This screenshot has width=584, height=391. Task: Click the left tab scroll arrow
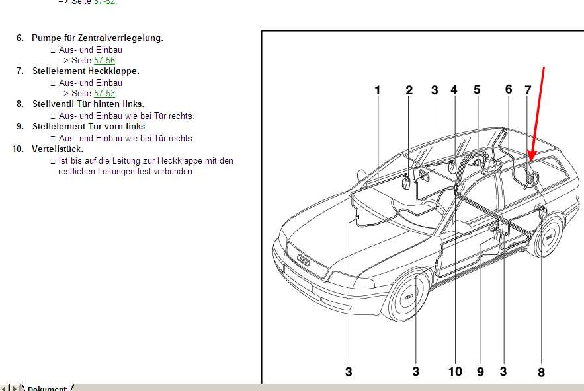click(5, 388)
